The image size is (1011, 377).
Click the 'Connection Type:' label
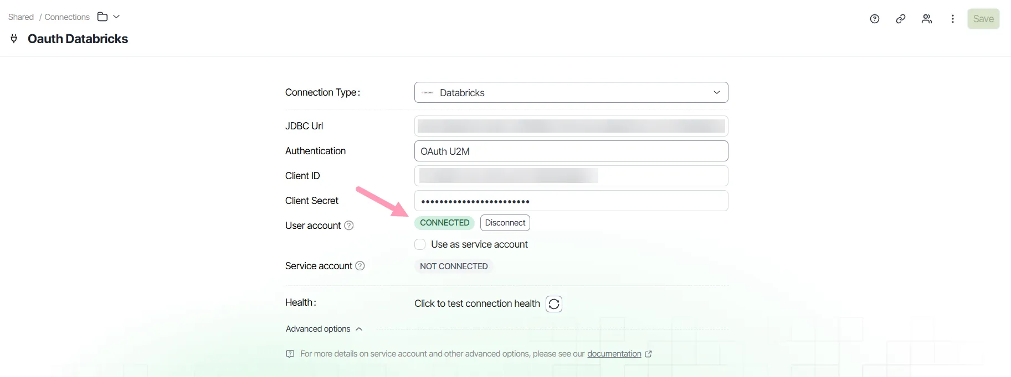point(323,92)
